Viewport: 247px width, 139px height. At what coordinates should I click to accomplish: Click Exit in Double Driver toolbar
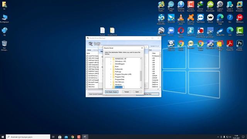pyautogui.click(x=151, y=50)
